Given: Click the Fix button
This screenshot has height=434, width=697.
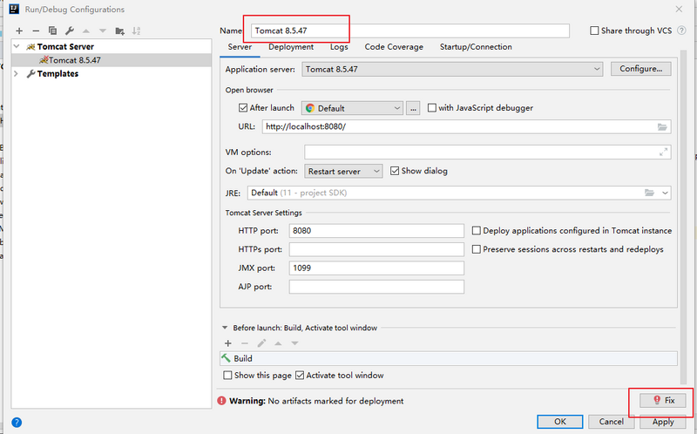Looking at the screenshot, I should [x=663, y=400].
